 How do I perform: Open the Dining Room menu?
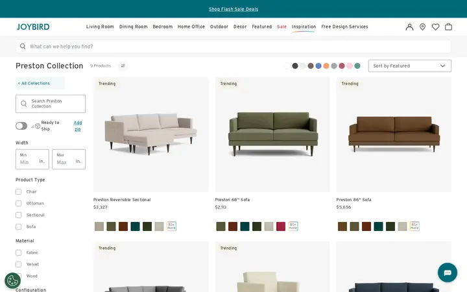pos(133,27)
